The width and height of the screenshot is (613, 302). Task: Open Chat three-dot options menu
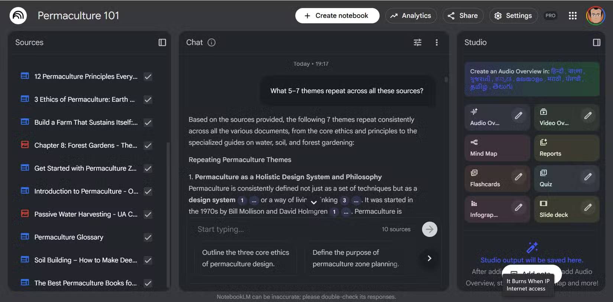click(437, 42)
